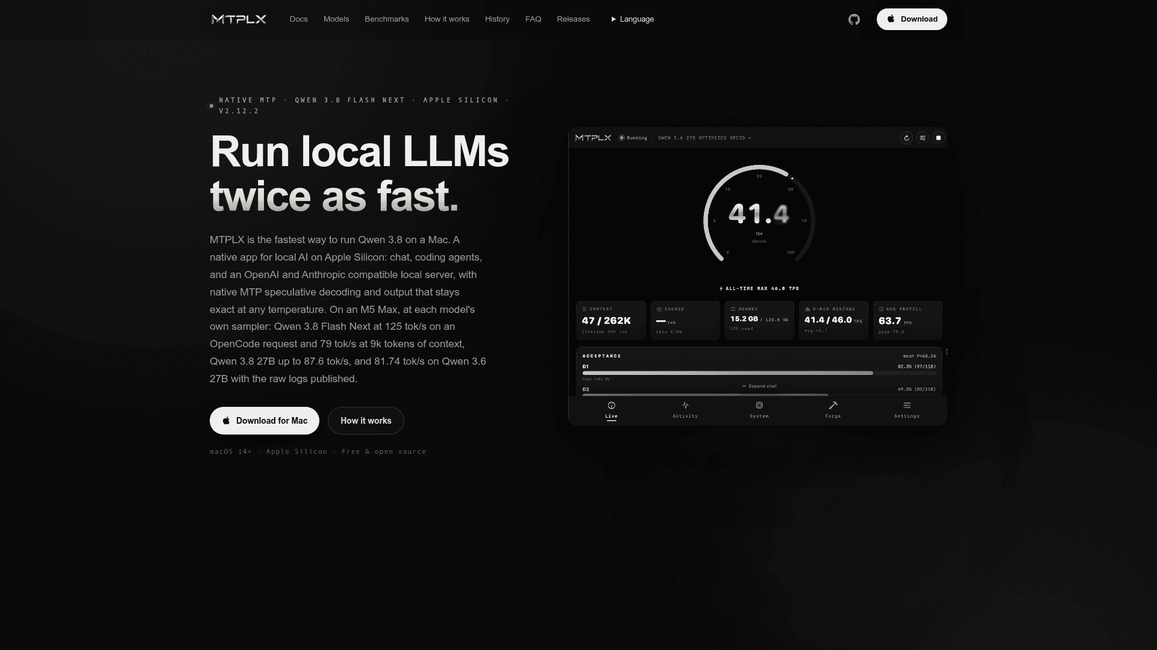Screen dimensions: 1157x650
Task: Click the Context 47 / 262K card
Action: pos(610,320)
